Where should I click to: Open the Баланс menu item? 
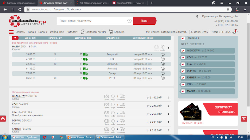(x=43, y=32)
